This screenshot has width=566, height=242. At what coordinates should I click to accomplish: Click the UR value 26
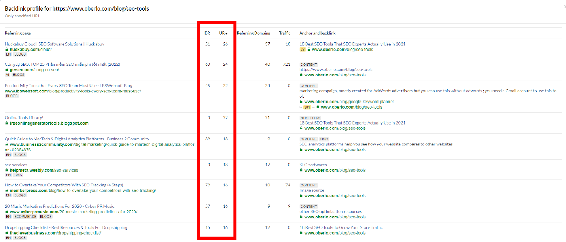(x=225, y=44)
